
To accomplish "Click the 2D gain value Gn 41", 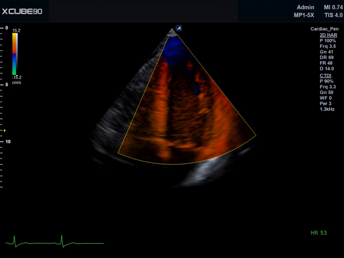I will click(x=326, y=52).
